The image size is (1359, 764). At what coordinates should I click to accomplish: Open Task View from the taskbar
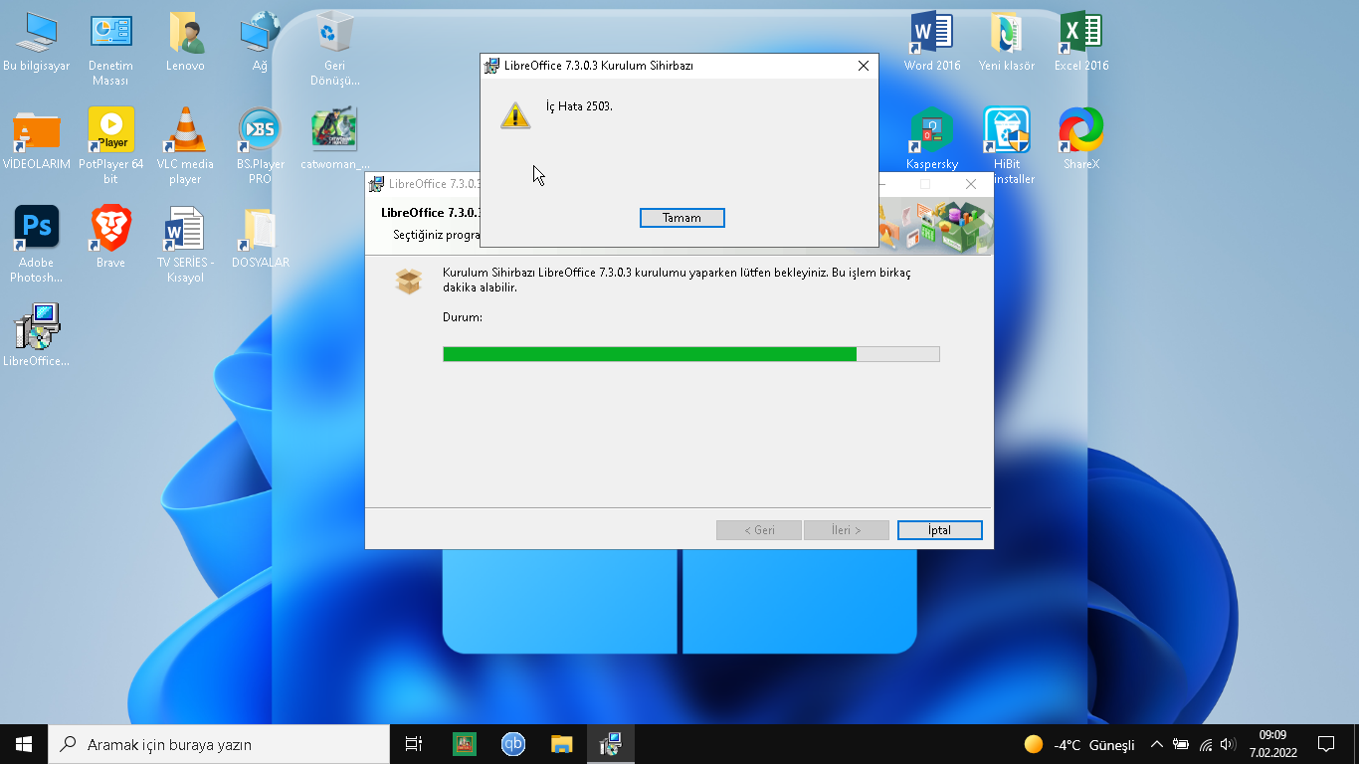(414, 744)
